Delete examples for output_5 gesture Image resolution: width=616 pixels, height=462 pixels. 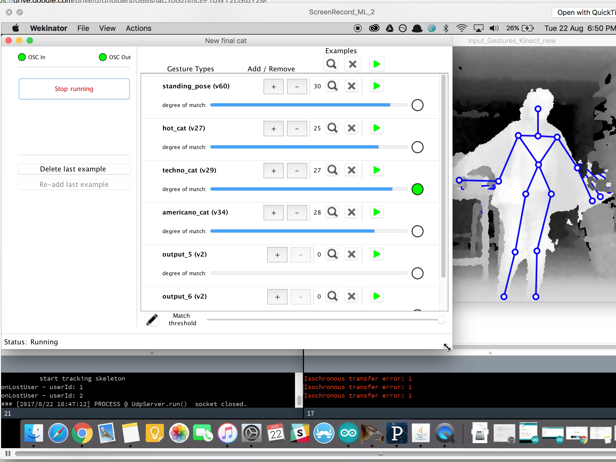[351, 254]
